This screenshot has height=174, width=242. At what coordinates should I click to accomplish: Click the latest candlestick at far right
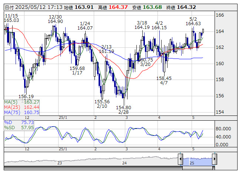203,31
